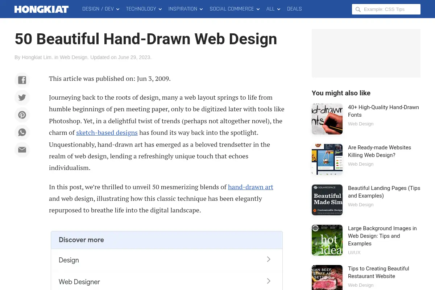Image resolution: width=435 pixels, height=290 pixels.
Task: Follow the 'sketch-based designs' link
Action: [107, 133]
